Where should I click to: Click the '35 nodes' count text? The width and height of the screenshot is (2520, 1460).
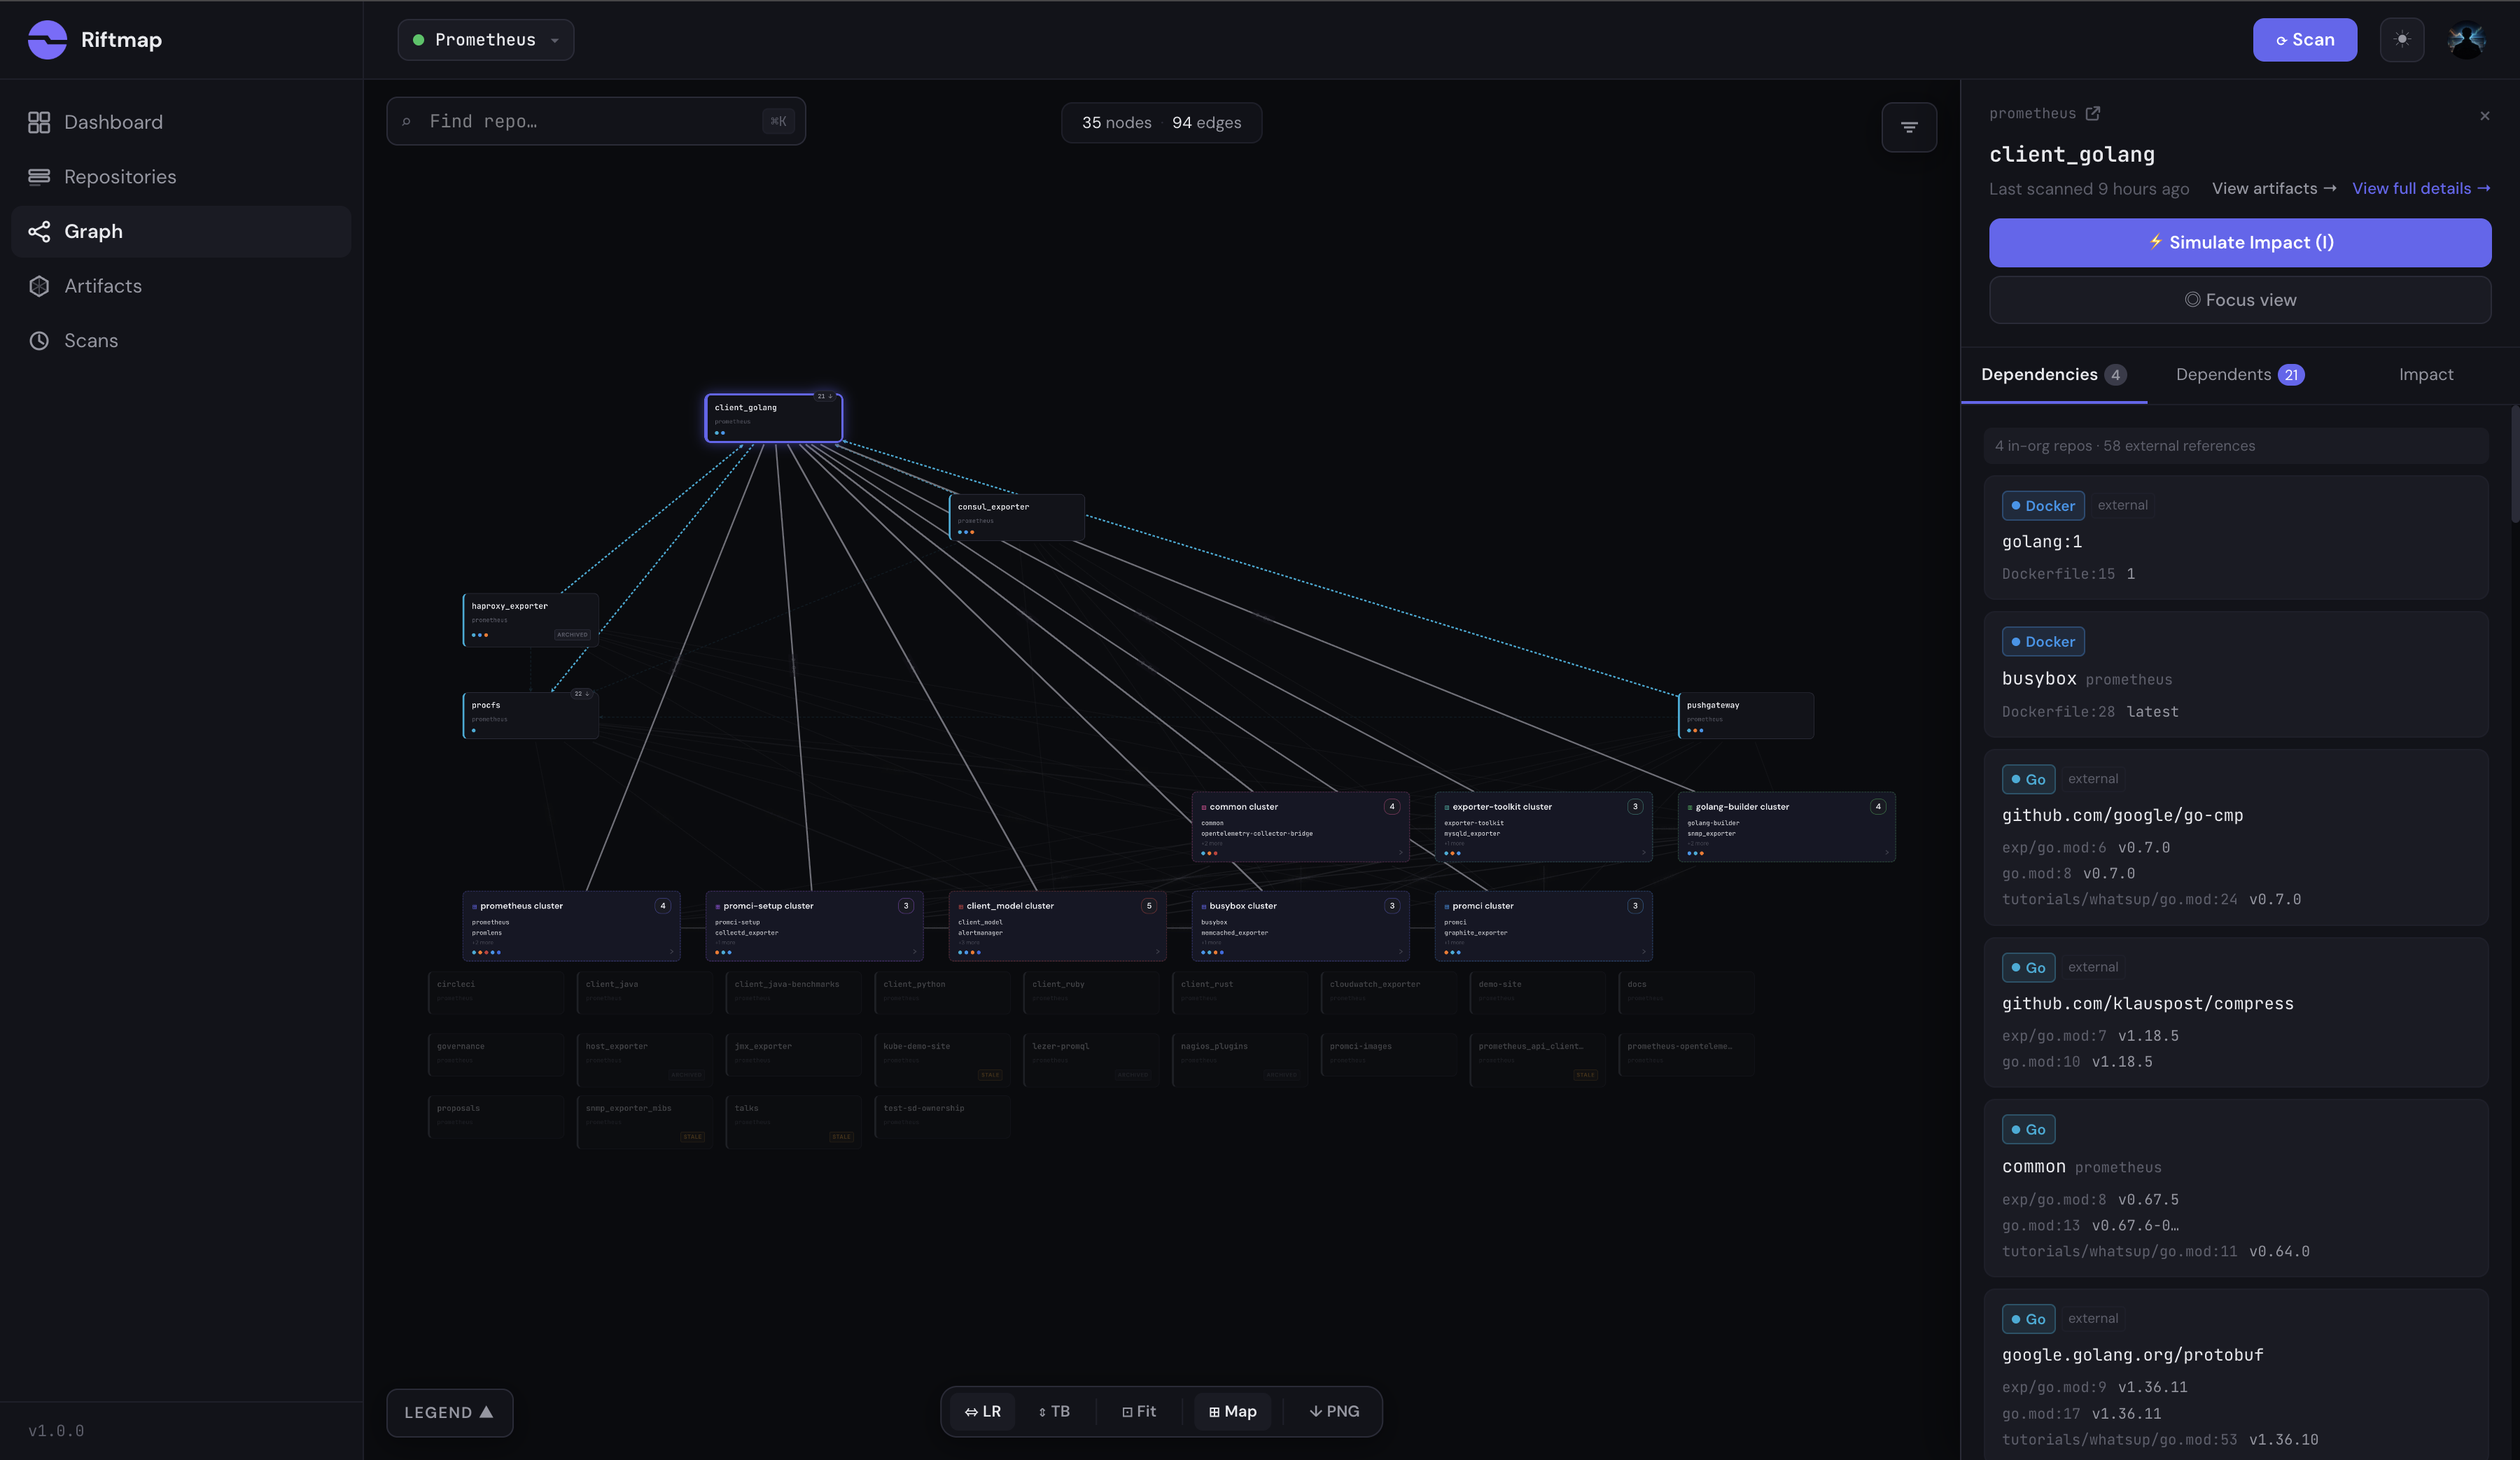point(1116,123)
